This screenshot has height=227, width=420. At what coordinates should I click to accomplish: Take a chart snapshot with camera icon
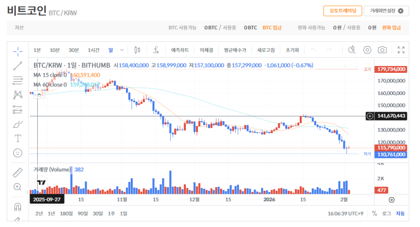point(383,50)
